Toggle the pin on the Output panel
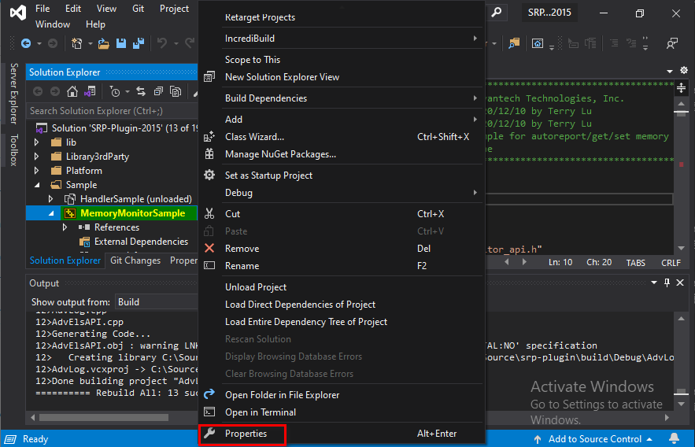This screenshot has height=447, width=695. (667, 283)
